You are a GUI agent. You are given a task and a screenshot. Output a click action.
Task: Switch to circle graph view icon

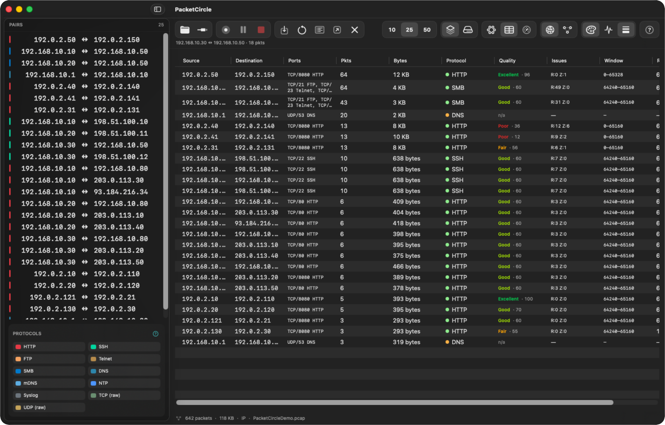[x=491, y=30]
